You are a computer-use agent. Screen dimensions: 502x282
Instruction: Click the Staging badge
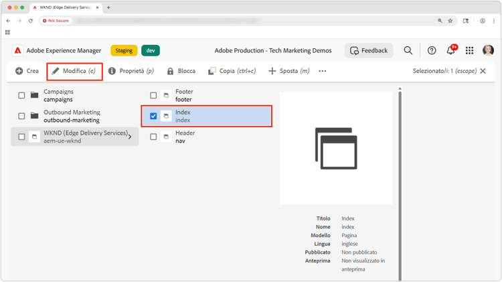click(124, 51)
